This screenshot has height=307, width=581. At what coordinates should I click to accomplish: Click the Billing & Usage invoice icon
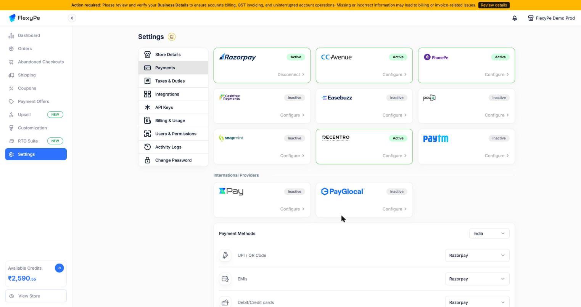tap(148, 120)
